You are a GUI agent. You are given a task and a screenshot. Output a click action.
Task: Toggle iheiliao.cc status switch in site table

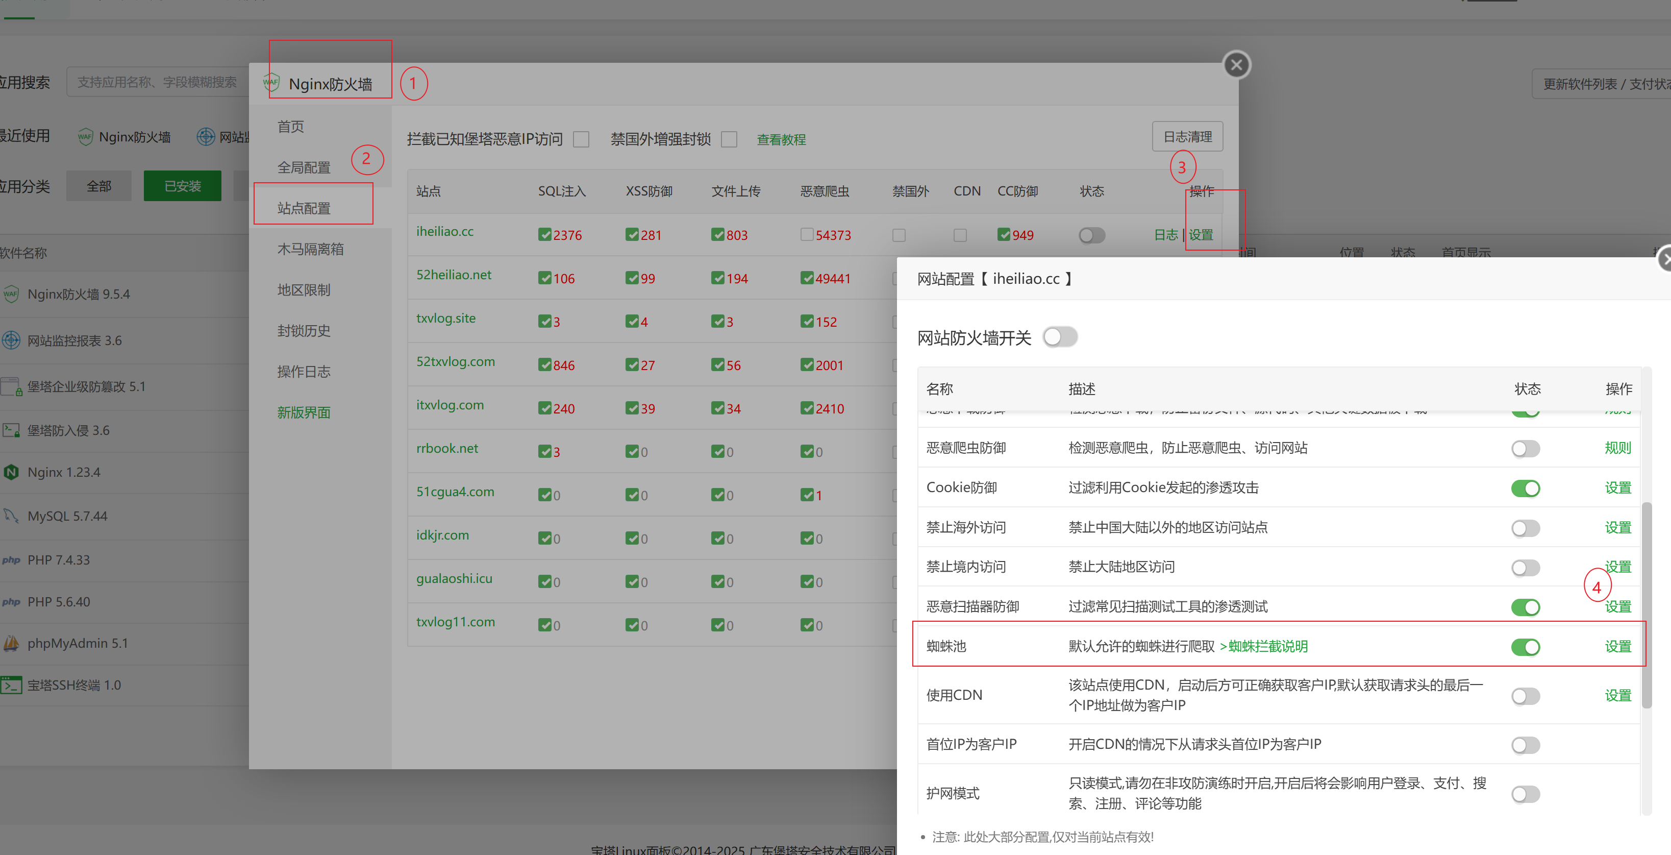(x=1091, y=235)
